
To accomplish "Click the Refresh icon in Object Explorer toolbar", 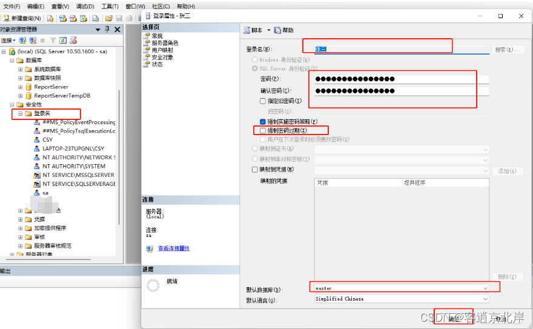I will click(x=63, y=41).
